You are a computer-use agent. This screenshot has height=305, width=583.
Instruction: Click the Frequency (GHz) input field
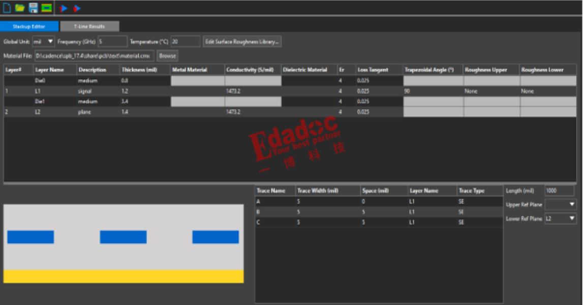coord(112,42)
